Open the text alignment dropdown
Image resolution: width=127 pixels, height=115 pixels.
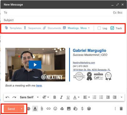point(86,97)
